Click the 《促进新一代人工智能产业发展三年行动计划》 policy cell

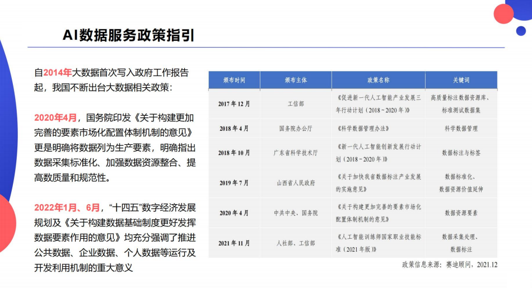click(x=379, y=104)
